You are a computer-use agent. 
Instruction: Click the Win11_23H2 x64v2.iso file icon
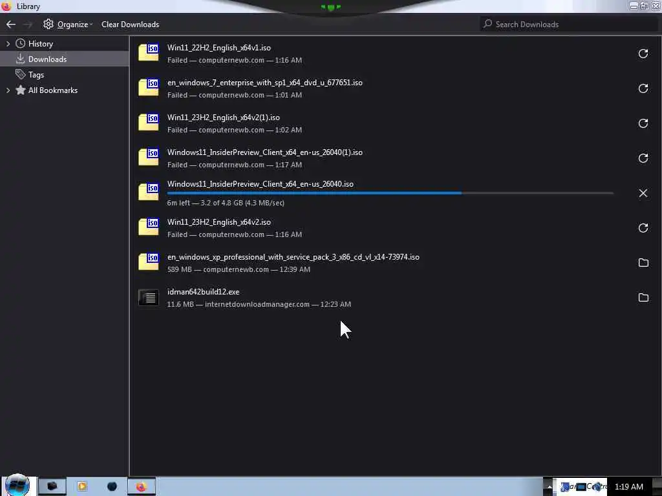[x=149, y=227]
